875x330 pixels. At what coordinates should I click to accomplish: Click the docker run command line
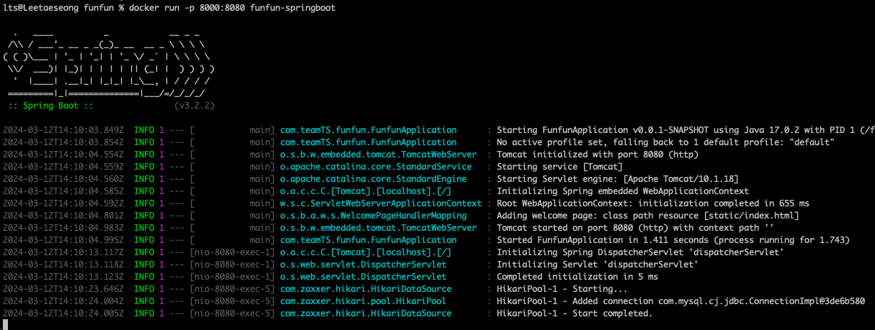pyautogui.click(x=169, y=7)
